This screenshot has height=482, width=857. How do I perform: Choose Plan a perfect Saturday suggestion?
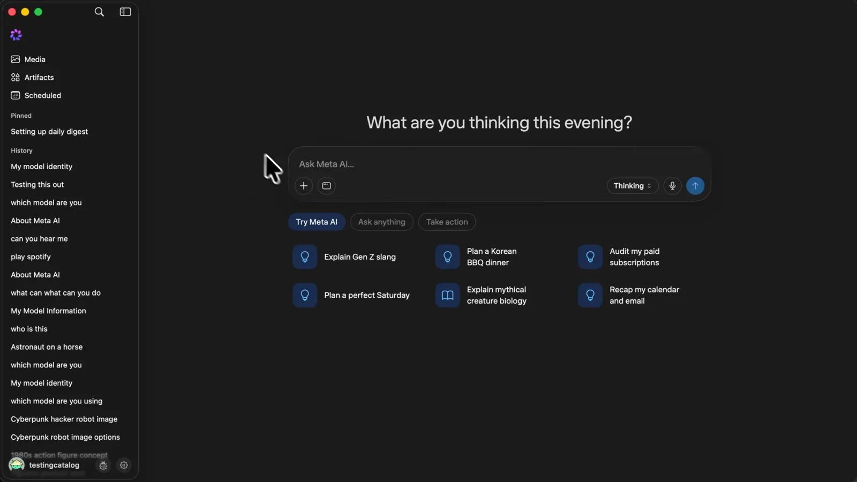[351, 295]
